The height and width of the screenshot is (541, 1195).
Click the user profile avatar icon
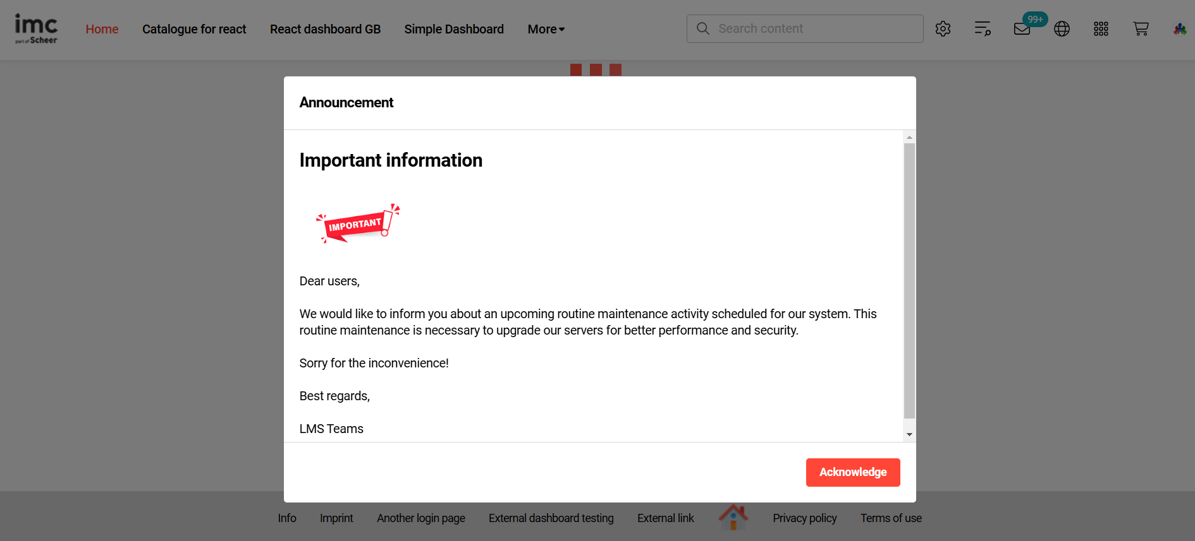(1180, 29)
